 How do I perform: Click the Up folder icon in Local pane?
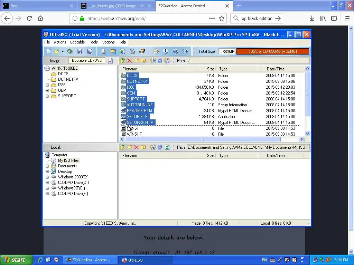(123, 147)
